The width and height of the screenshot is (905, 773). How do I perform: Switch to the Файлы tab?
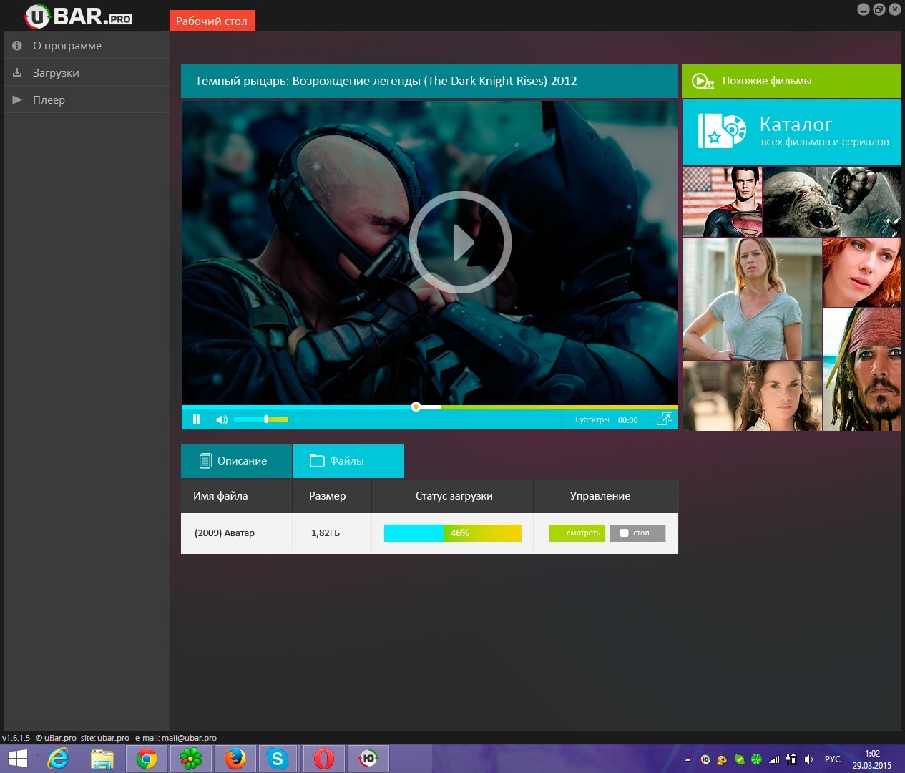pos(348,461)
